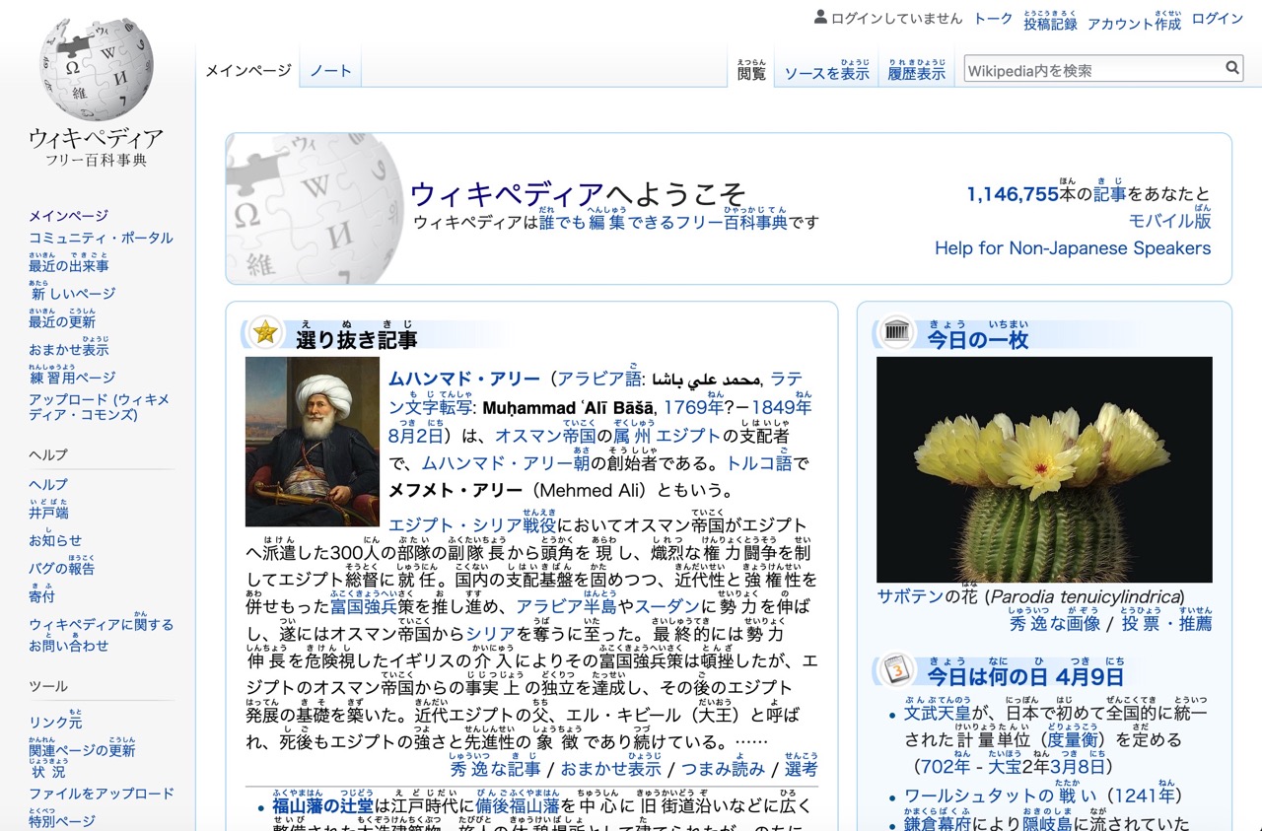The width and height of the screenshot is (1262, 831).
Task: Click the calendar icon beside 今日は何の日
Action: tap(896, 669)
